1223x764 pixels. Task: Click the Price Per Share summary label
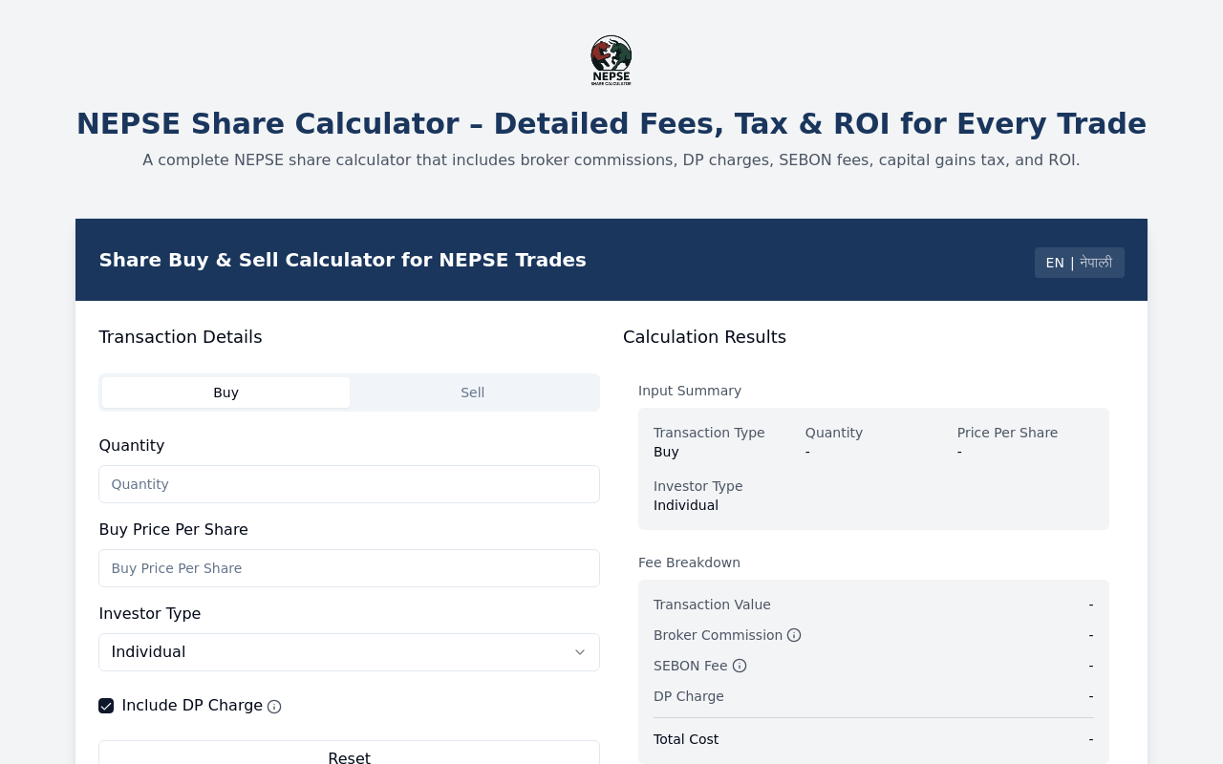point(1007,433)
